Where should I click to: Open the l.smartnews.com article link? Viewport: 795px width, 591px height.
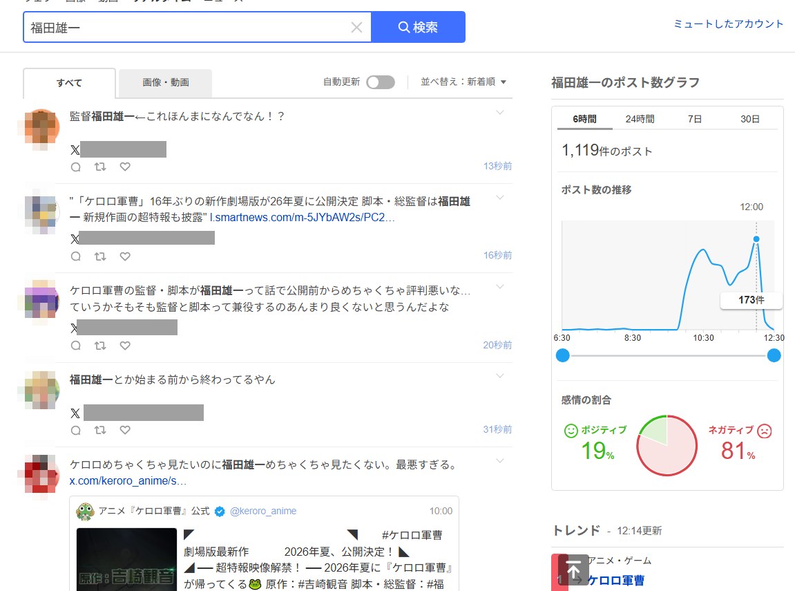(302, 218)
